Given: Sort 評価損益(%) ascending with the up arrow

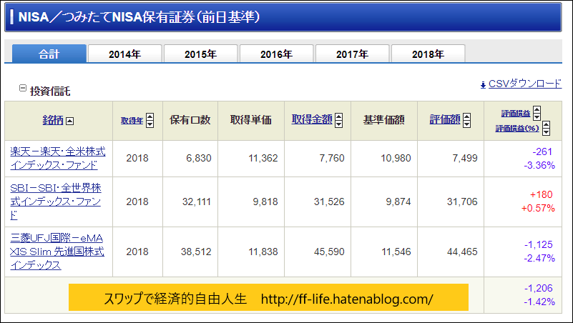Looking at the screenshot, I should (x=546, y=124).
